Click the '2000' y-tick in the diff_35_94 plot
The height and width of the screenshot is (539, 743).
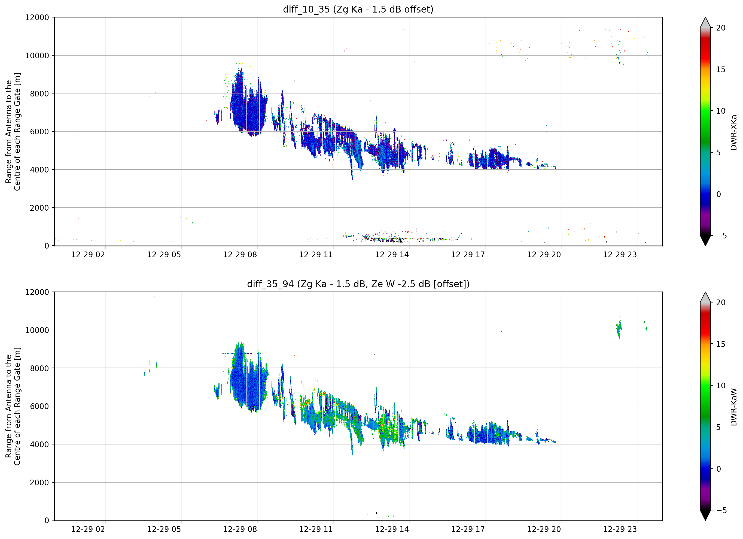click(x=39, y=483)
